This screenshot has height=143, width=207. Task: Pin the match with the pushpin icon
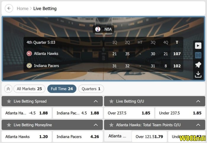tap(198, 65)
